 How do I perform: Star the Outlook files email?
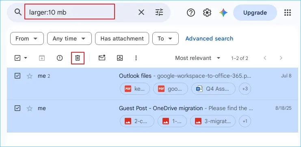[29, 76]
